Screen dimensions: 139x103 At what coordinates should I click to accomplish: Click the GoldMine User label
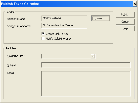click(x=16, y=56)
